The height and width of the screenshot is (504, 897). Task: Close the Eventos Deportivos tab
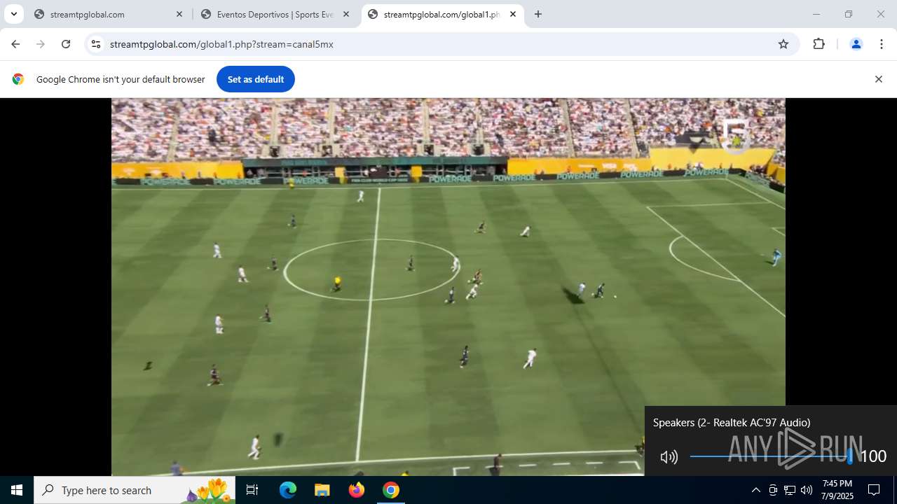coord(345,14)
